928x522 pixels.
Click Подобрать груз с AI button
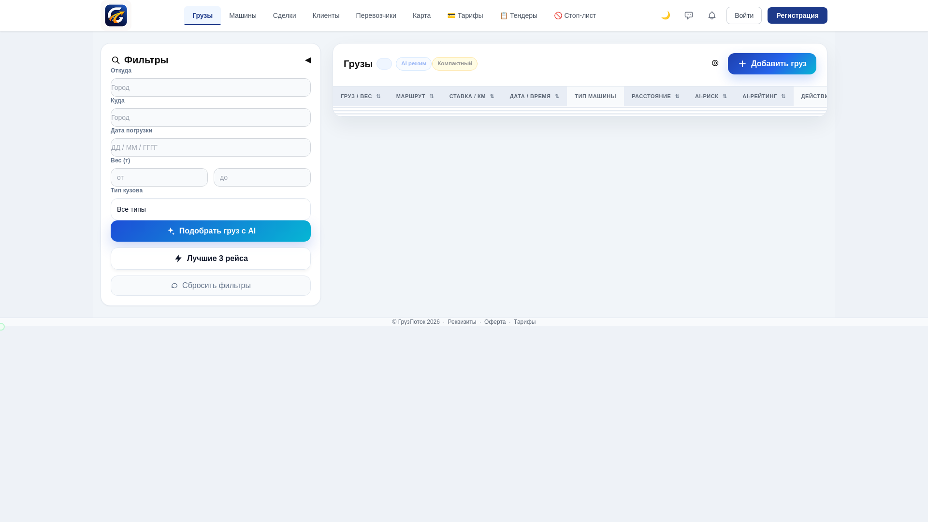pos(211,231)
